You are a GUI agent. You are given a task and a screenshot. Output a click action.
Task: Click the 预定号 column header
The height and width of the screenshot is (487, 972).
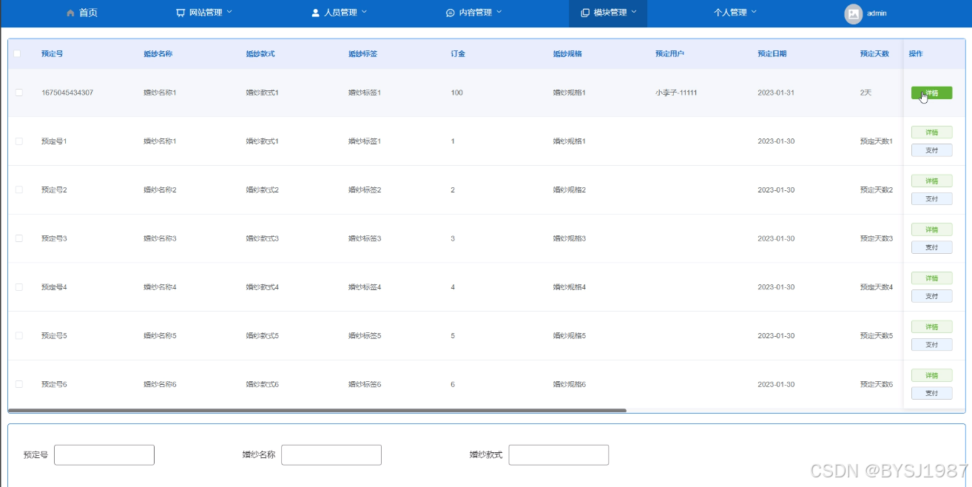pyautogui.click(x=52, y=54)
